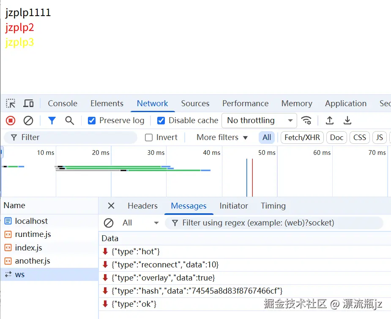Click the ws websocket icon
Viewport: 391px width, 319px height.
pyautogui.click(x=8, y=274)
